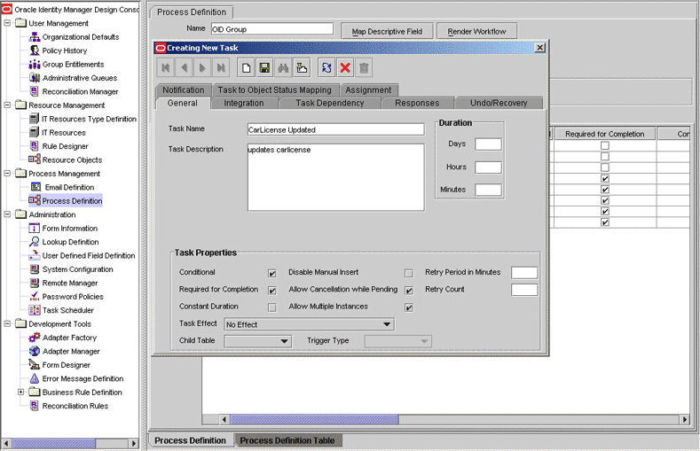Open the binoculars query icon
The image size is (700, 451).
click(283, 68)
